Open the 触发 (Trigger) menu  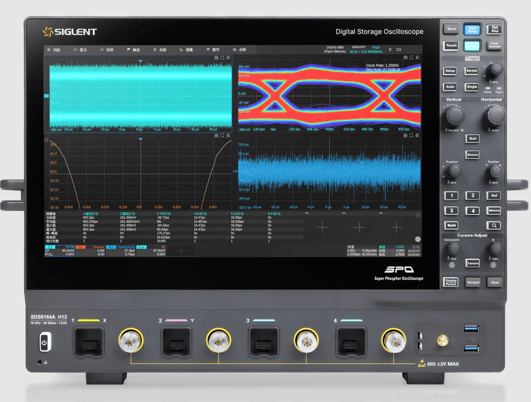coord(134,50)
